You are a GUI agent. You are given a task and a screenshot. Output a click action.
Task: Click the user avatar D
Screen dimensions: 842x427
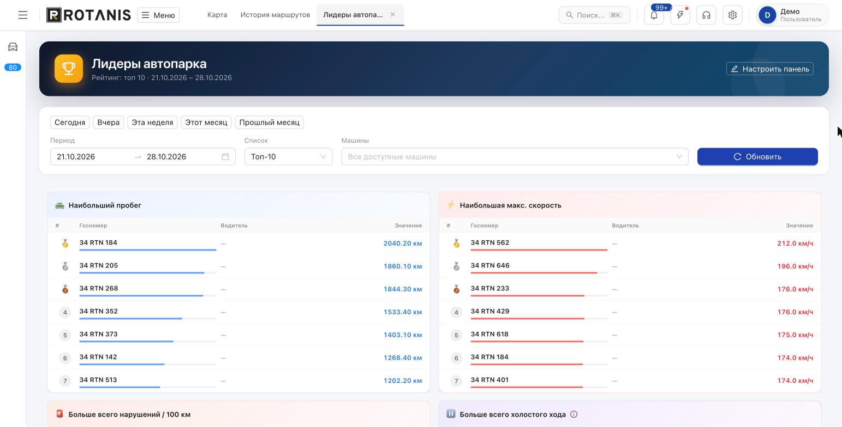[x=767, y=15]
